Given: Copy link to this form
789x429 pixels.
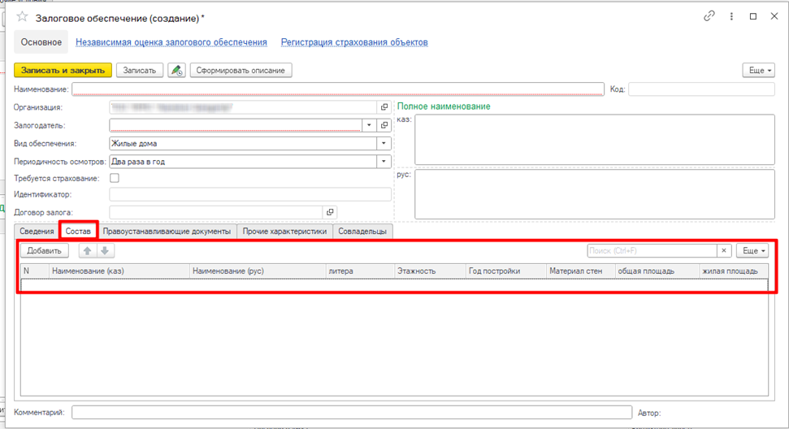Looking at the screenshot, I should (x=709, y=16).
